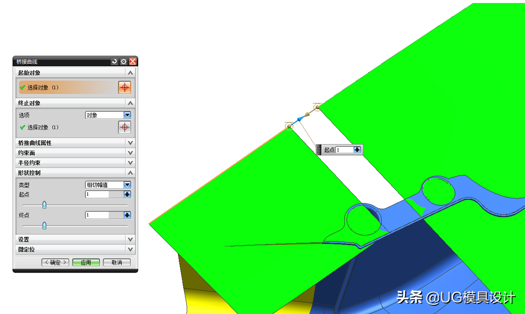
Task: Open the 选项 dropdown showing 对象
Action: [127, 114]
